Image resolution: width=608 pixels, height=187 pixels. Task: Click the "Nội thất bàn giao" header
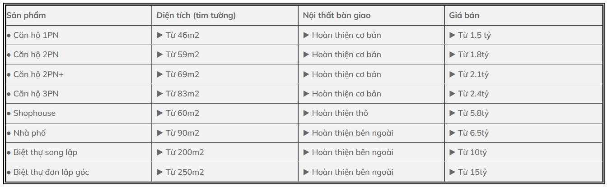[x=337, y=15]
